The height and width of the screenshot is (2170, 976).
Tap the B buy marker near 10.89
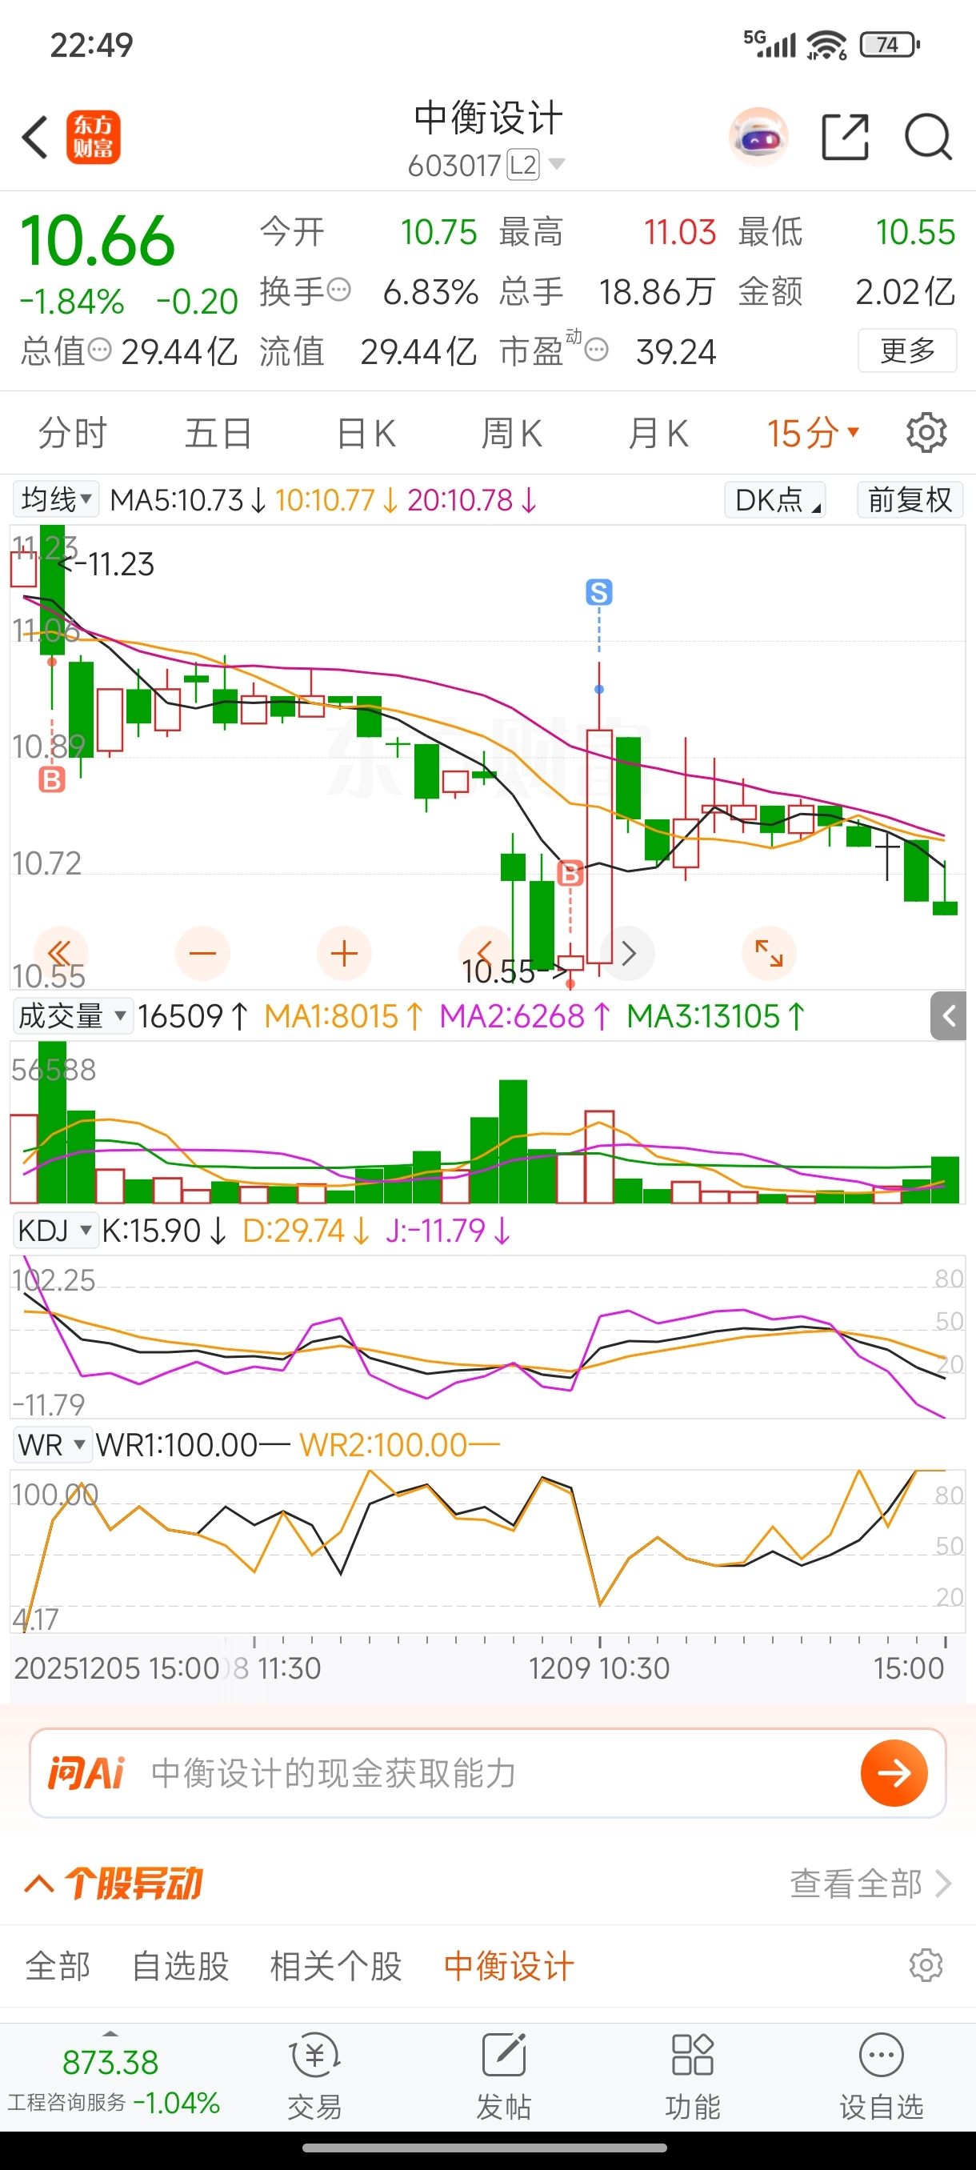(x=51, y=779)
